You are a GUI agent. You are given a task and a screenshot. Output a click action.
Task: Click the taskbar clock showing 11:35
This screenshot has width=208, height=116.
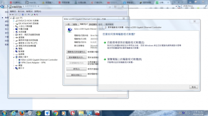[198, 113]
